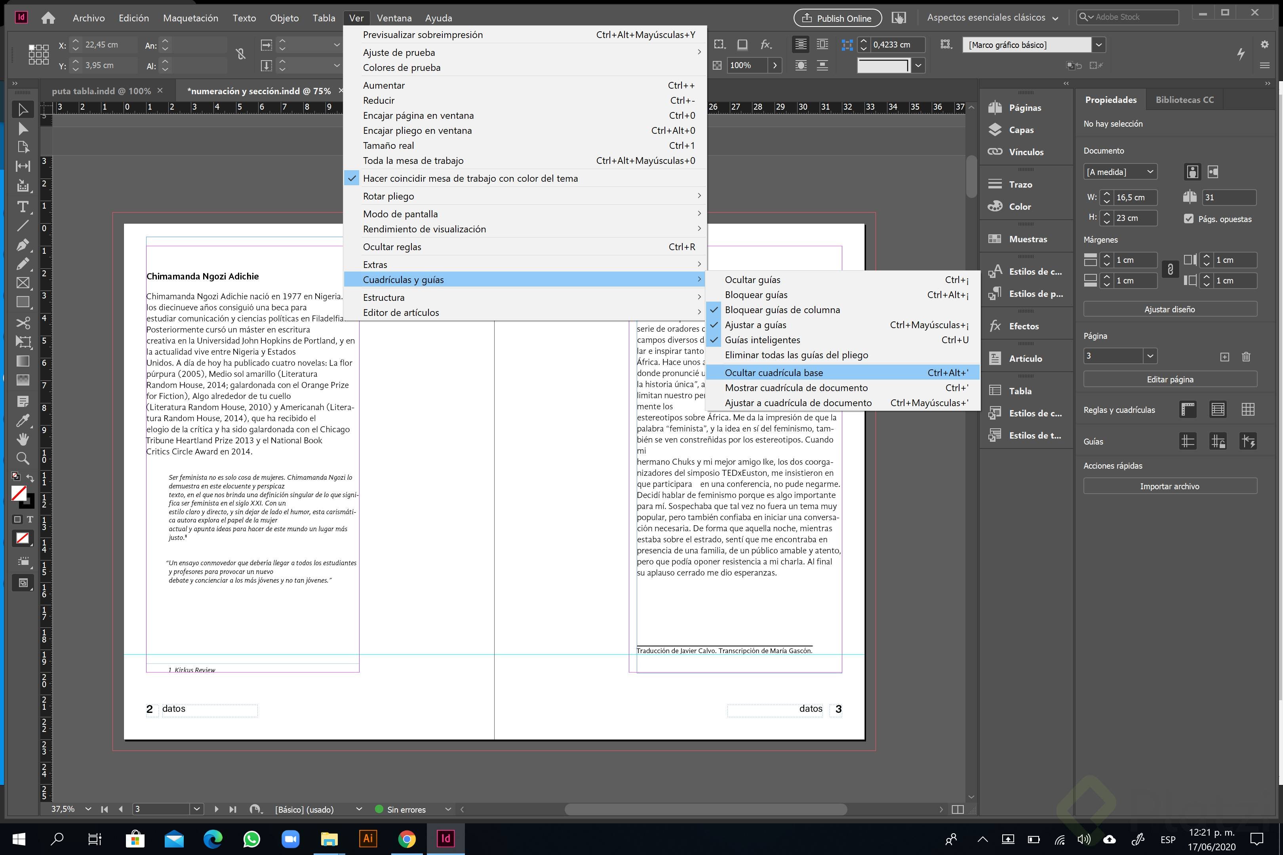
Task: Click the Editar página button
Action: (1169, 380)
